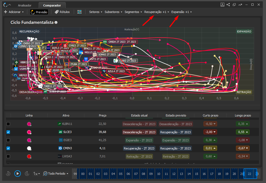Image resolution: width=266 pixels, height=183 pixels.
Task: Uncheck the SLCE3 row checkbox
Action: [x=8, y=132]
